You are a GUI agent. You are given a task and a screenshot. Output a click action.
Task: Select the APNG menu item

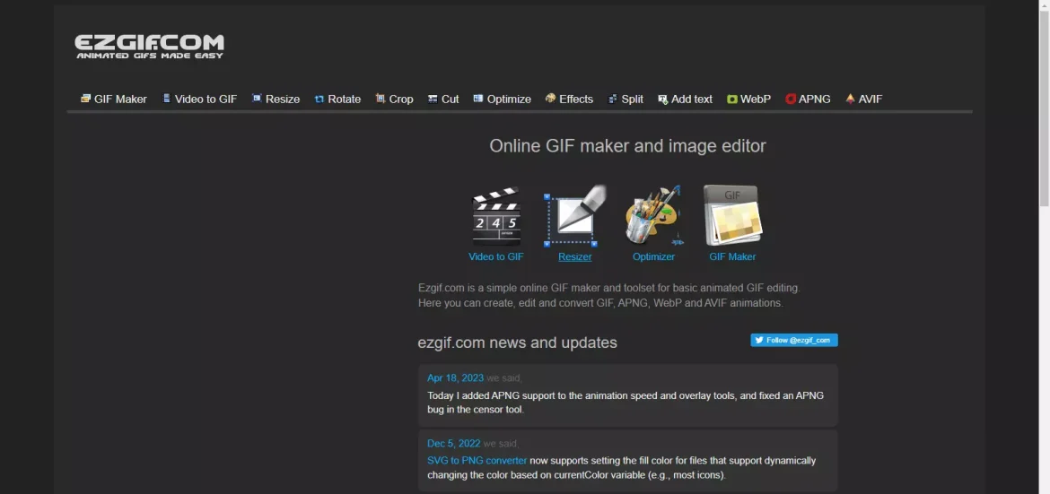click(x=809, y=99)
